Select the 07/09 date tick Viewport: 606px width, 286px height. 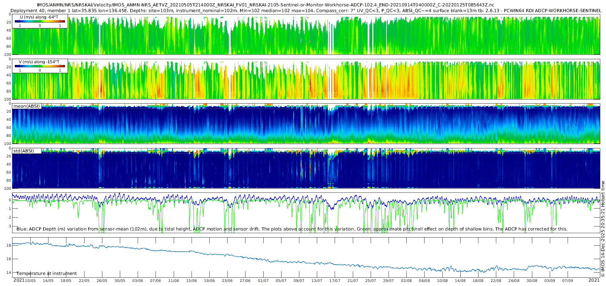click(568, 281)
